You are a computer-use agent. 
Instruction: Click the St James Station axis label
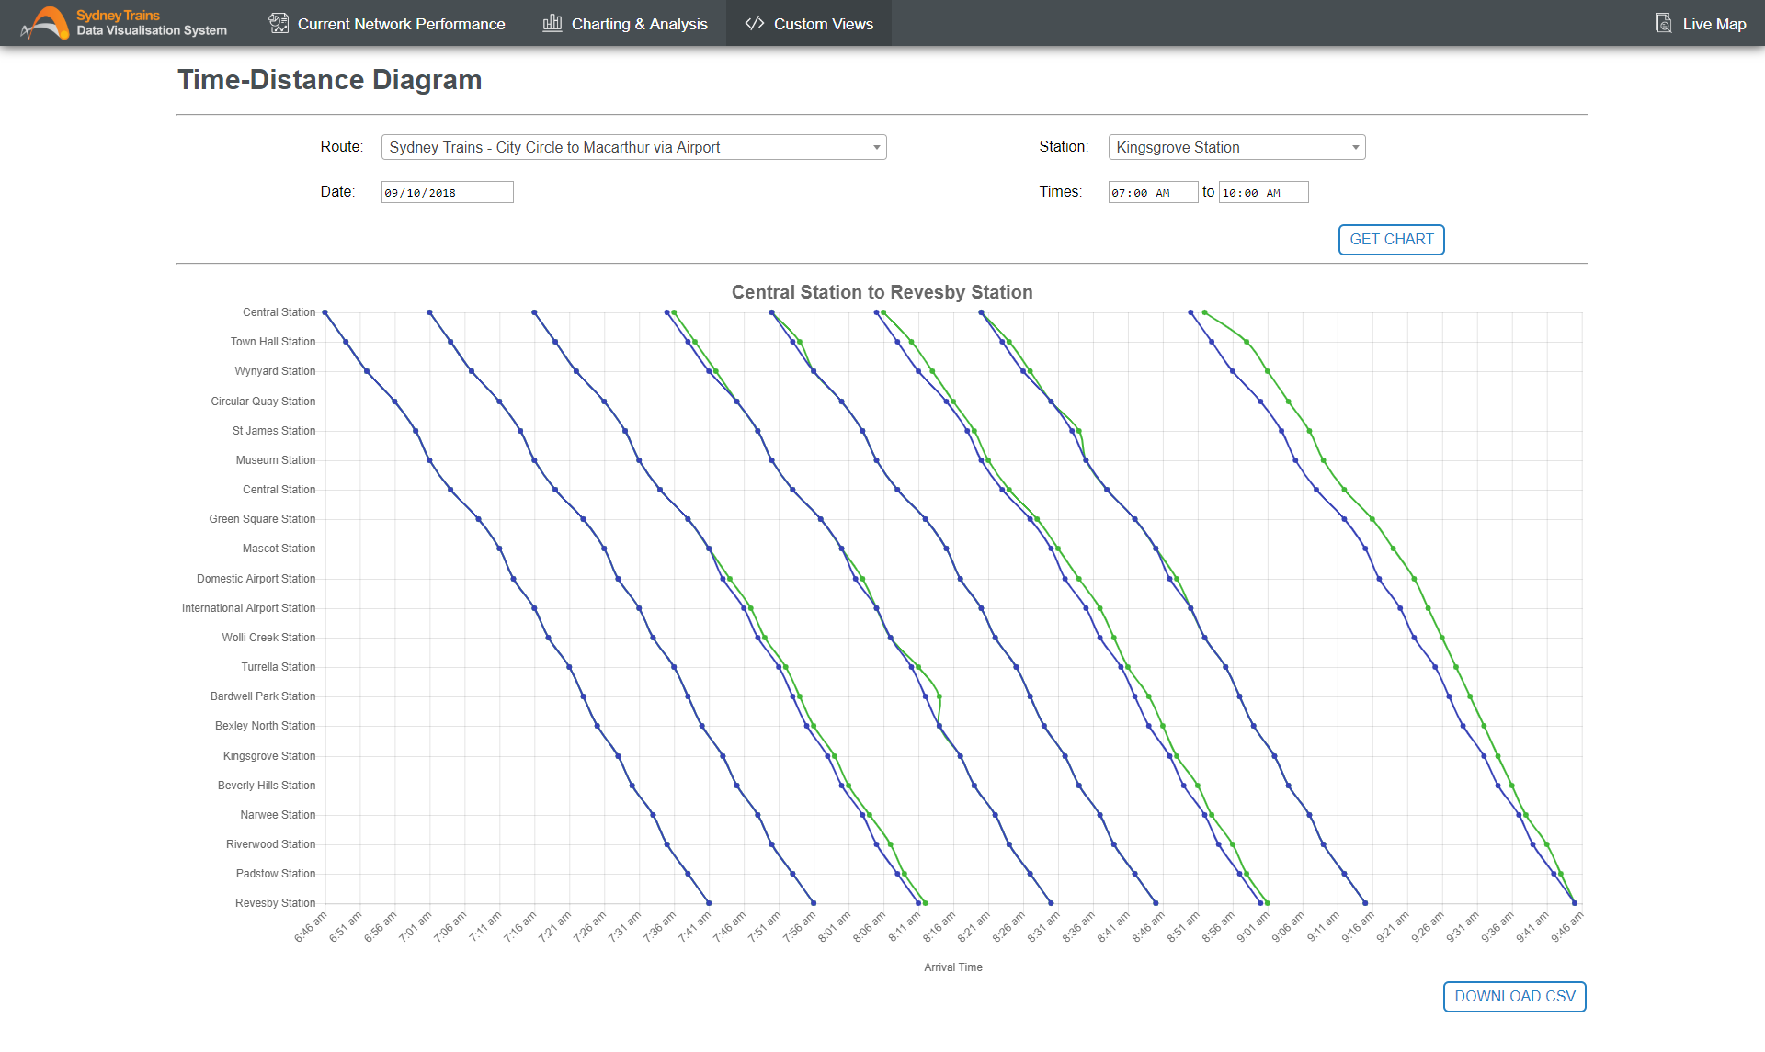274,431
